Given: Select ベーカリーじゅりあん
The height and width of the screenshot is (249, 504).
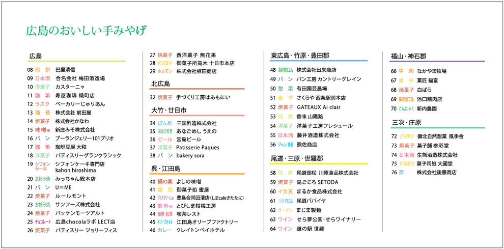Looking at the screenshot, I should tap(80, 104).
